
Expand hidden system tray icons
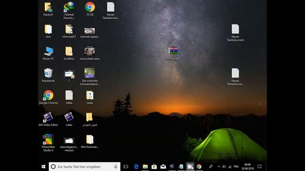tap(219, 167)
